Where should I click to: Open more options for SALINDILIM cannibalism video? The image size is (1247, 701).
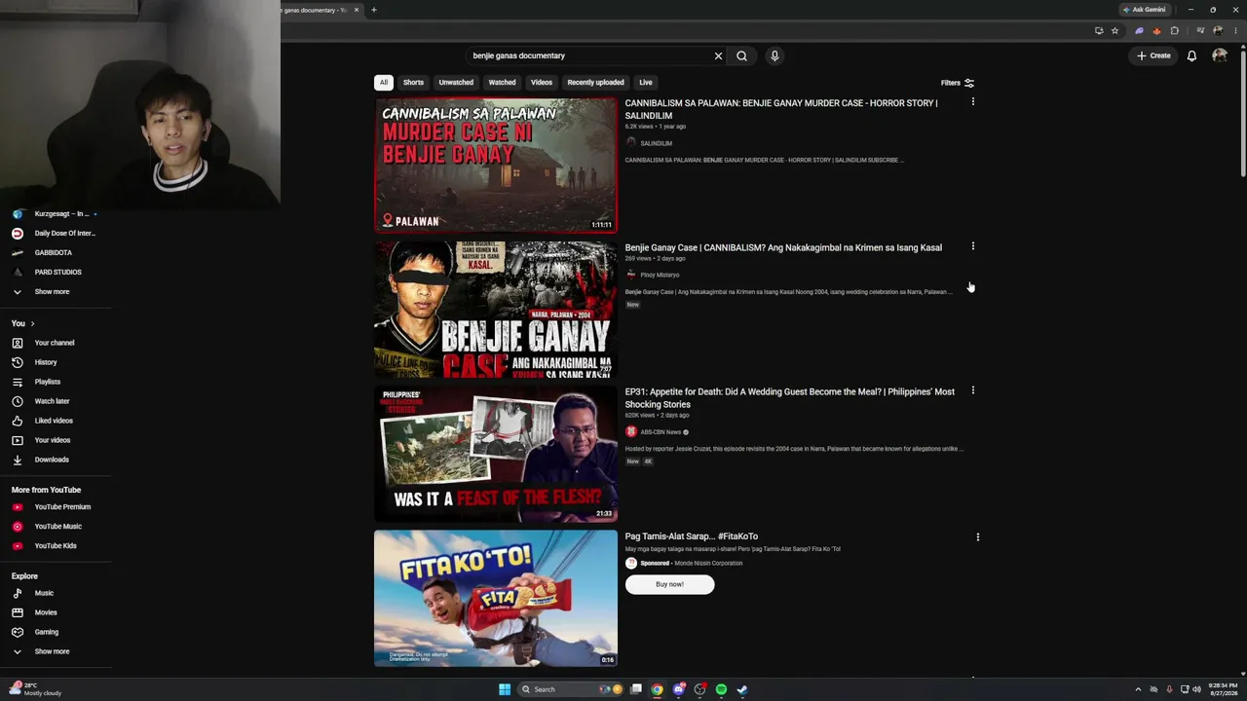[972, 101]
